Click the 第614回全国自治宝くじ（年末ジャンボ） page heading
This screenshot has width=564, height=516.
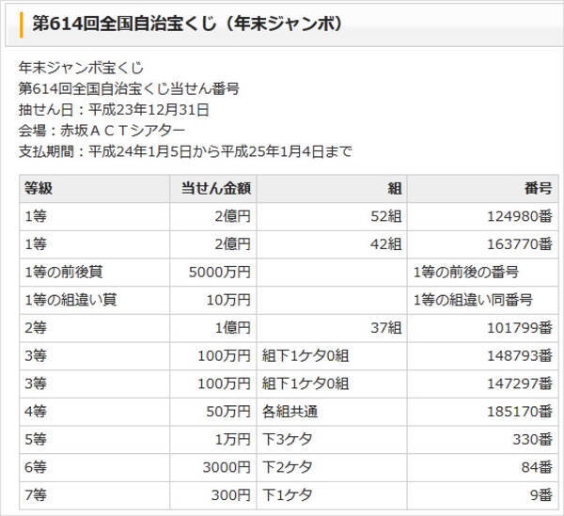pyautogui.click(x=187, y=24)
